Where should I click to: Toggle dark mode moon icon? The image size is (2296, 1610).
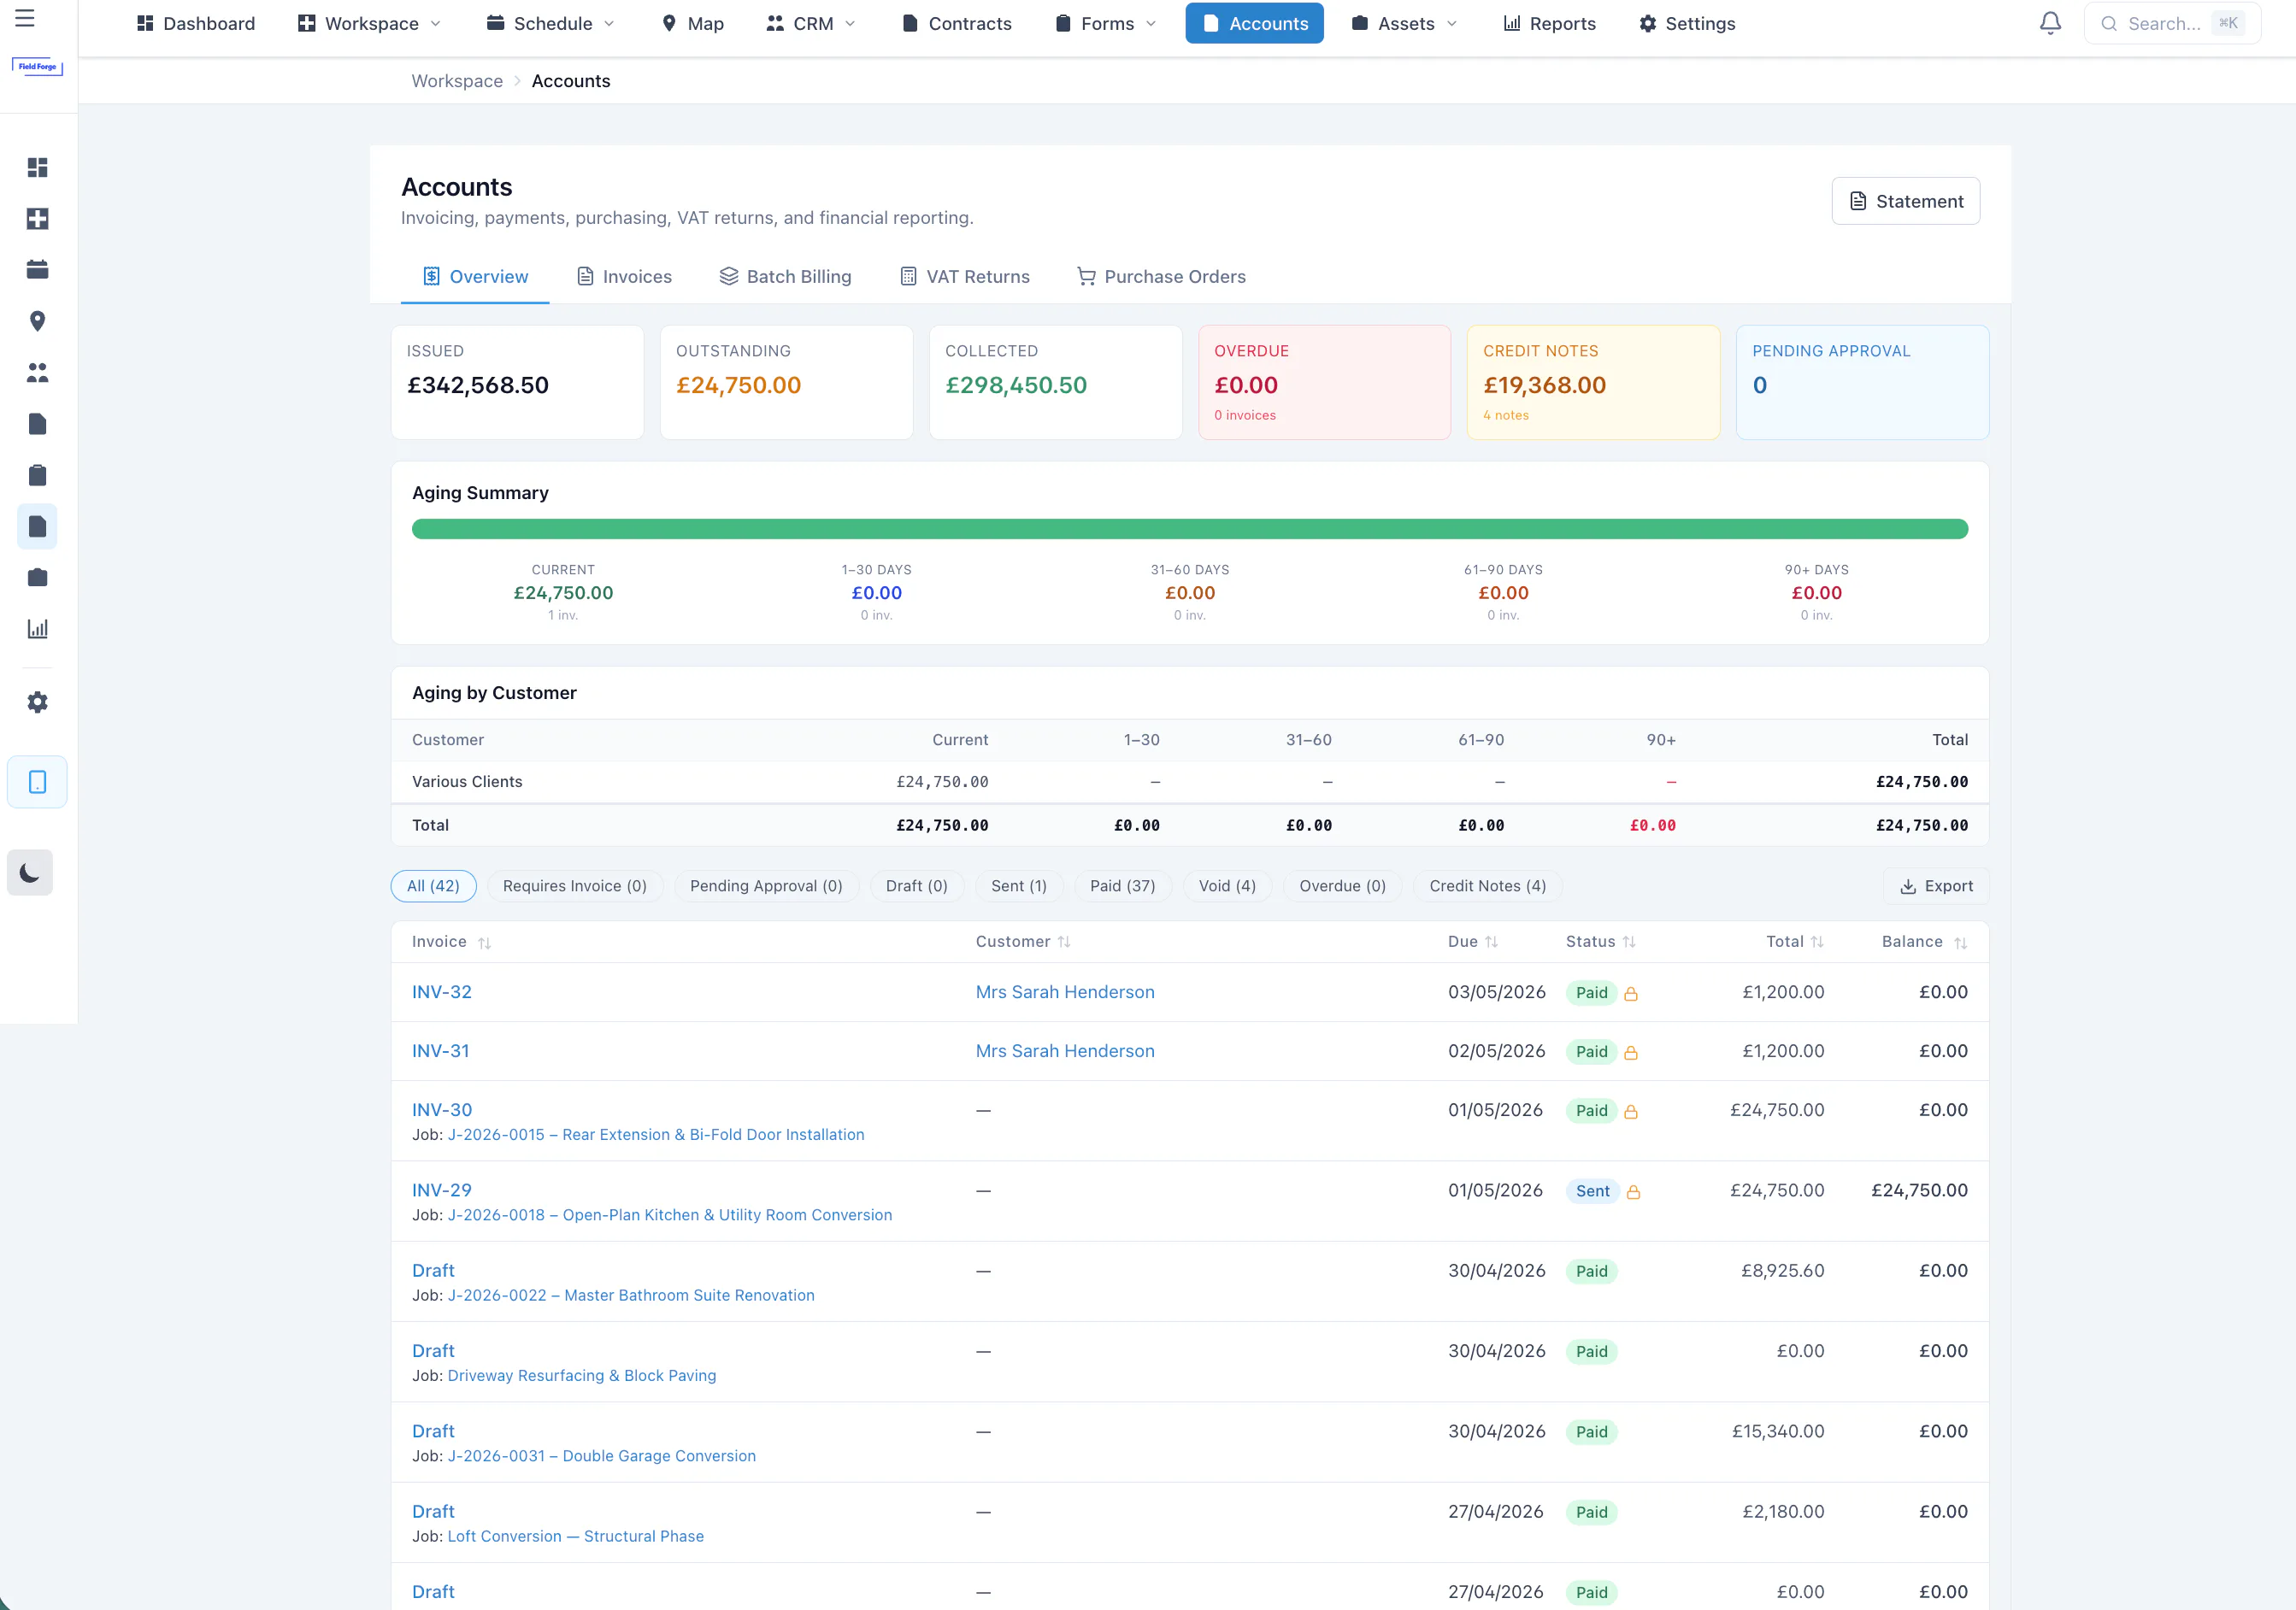click(30, 873)
